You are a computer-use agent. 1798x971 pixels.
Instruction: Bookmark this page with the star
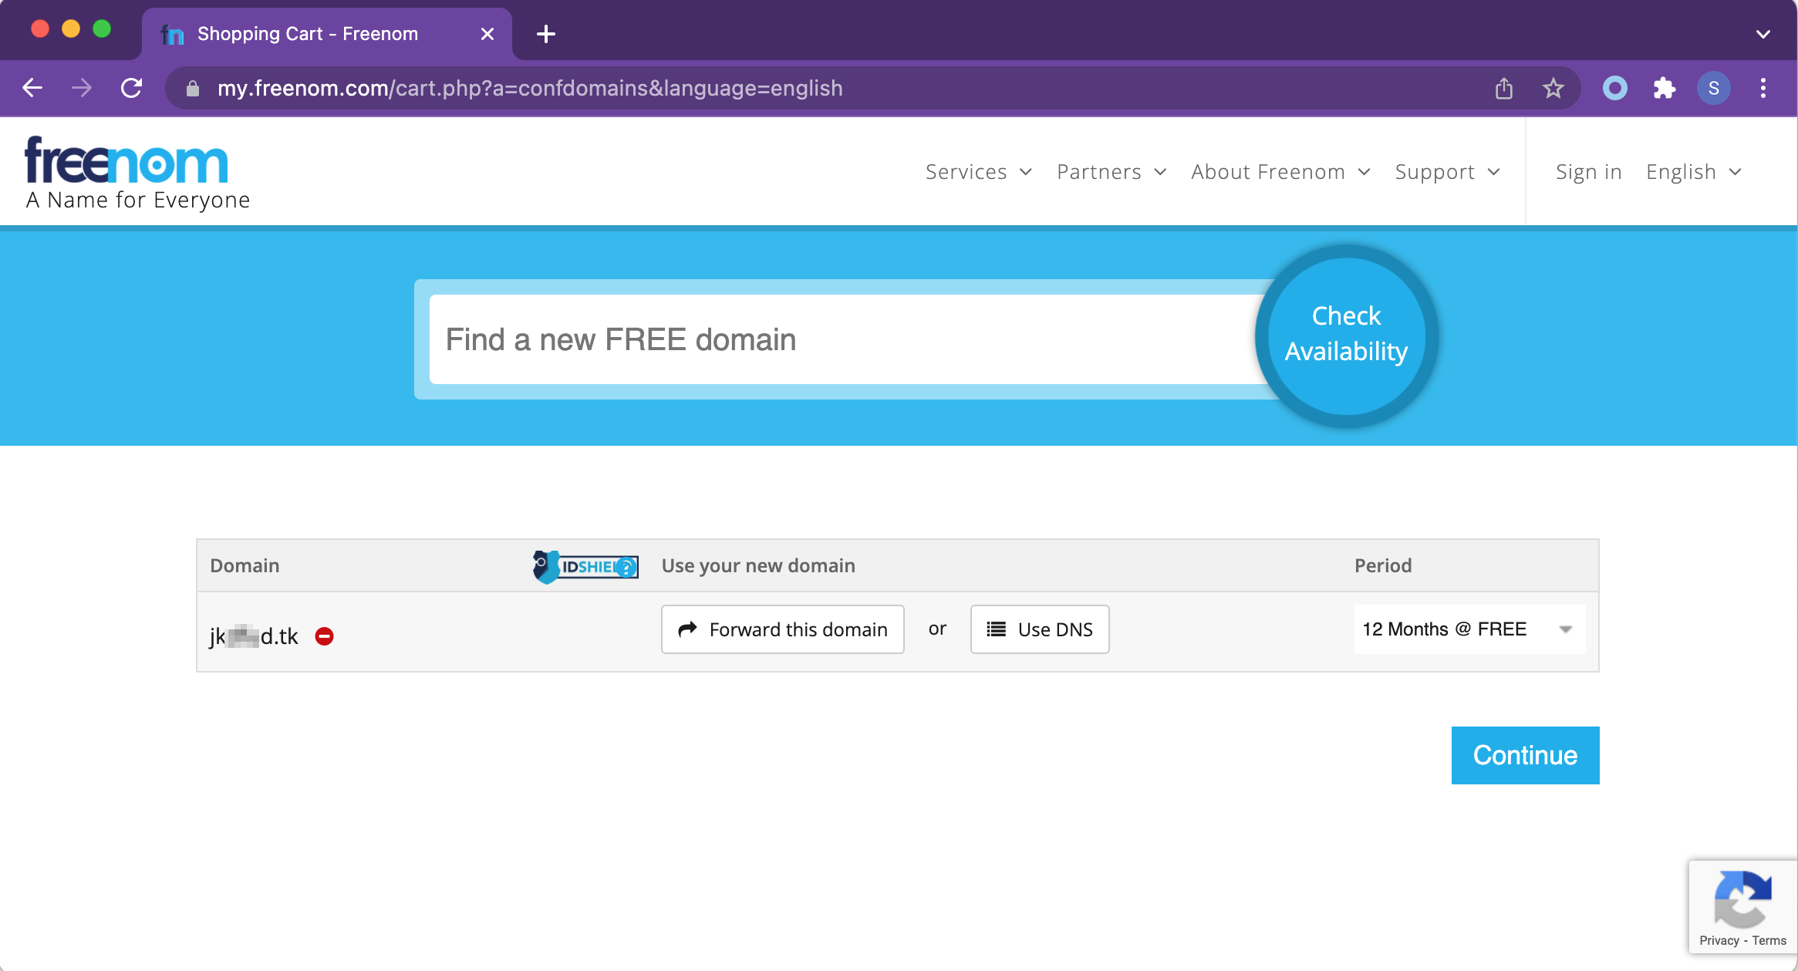pyautogui.click(x=1553, y=88)
